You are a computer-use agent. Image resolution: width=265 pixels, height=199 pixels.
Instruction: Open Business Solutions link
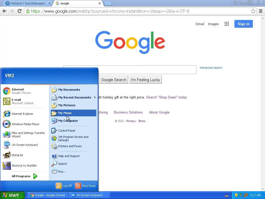128,112
